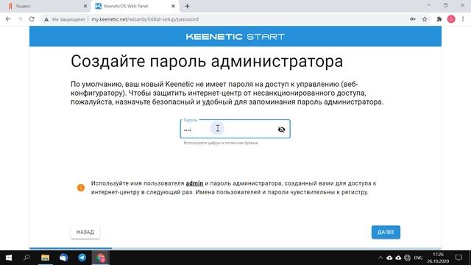Click the network globe tray icon

click(x=407, y=258)
